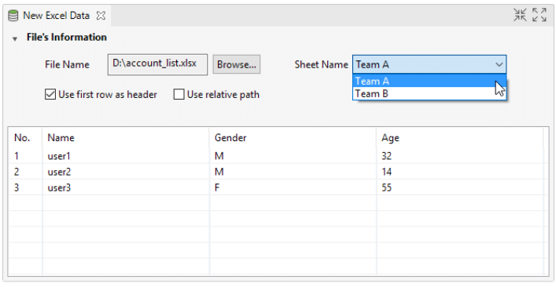Click the File Name label

[x=67, y=64]
